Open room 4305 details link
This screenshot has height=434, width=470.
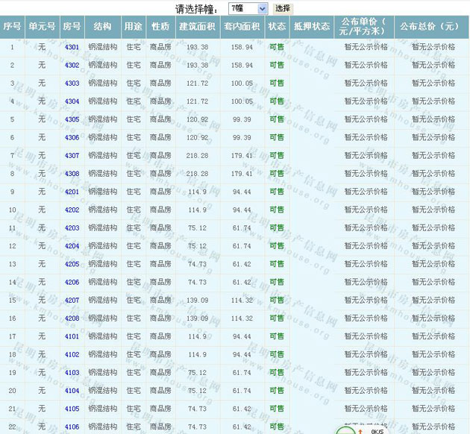72,119
